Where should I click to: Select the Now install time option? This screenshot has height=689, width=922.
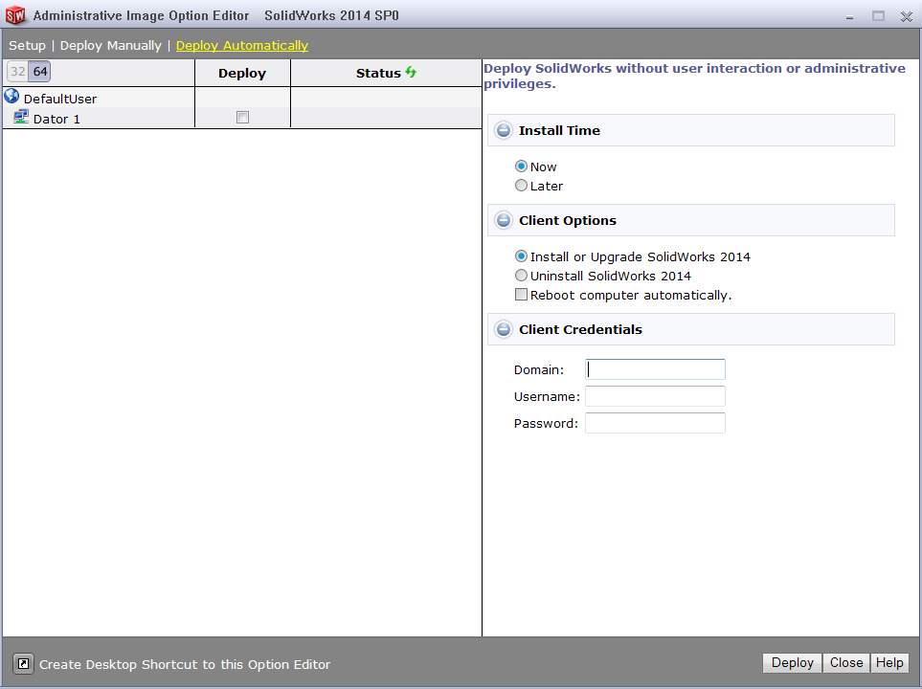point(521,167)
